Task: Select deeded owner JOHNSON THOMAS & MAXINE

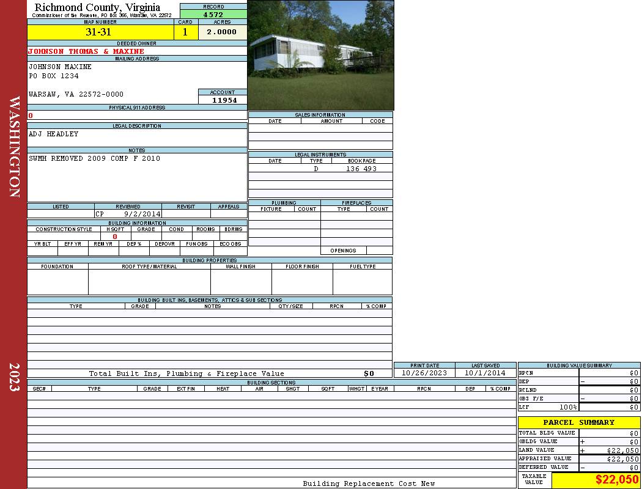Action: 86,51
